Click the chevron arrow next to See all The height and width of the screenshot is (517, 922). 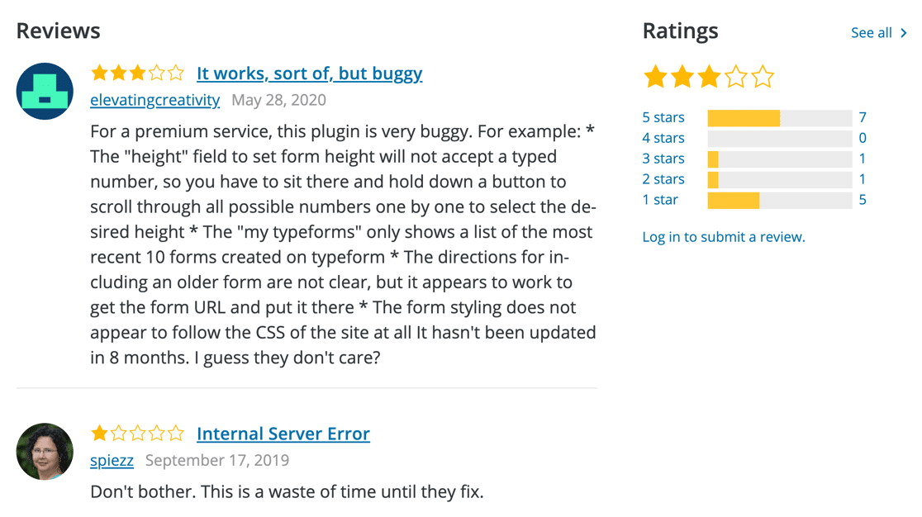click(x=904, y=33)
